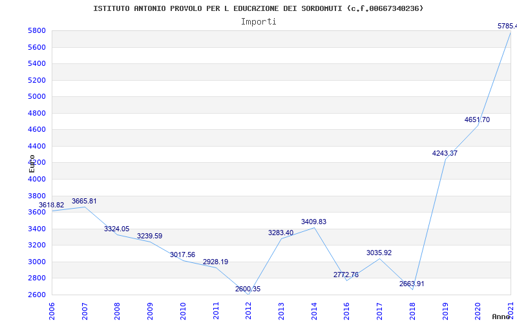Click the 2006 year tick label
Image resolution: width=517 pixels, height=323 pixels.
[52, 310]
